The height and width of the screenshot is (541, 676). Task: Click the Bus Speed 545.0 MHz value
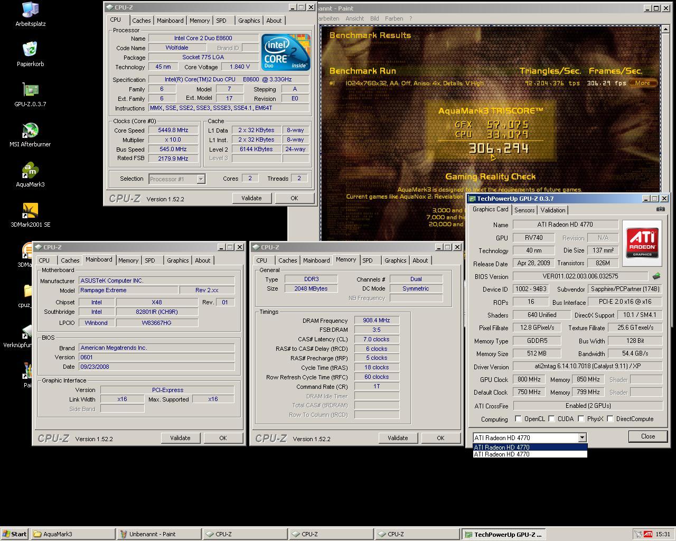(173, 149)
